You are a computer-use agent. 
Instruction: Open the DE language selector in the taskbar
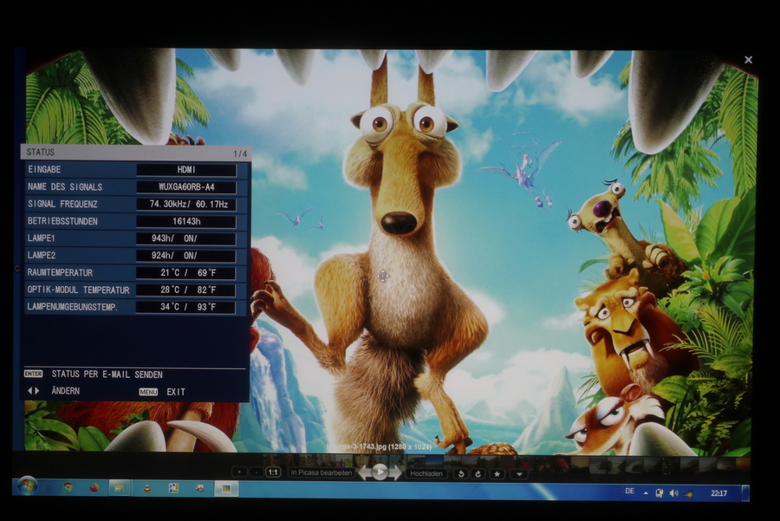pos(629,492)
